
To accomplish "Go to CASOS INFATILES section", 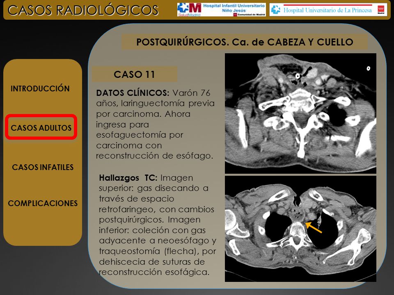I will click(x=43, y=167).
